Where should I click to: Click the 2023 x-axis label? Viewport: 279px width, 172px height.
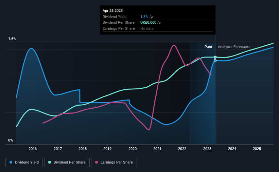207,149
